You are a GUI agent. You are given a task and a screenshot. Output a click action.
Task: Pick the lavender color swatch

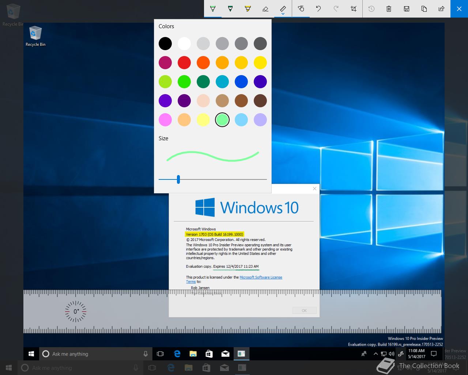pos(260,120)
